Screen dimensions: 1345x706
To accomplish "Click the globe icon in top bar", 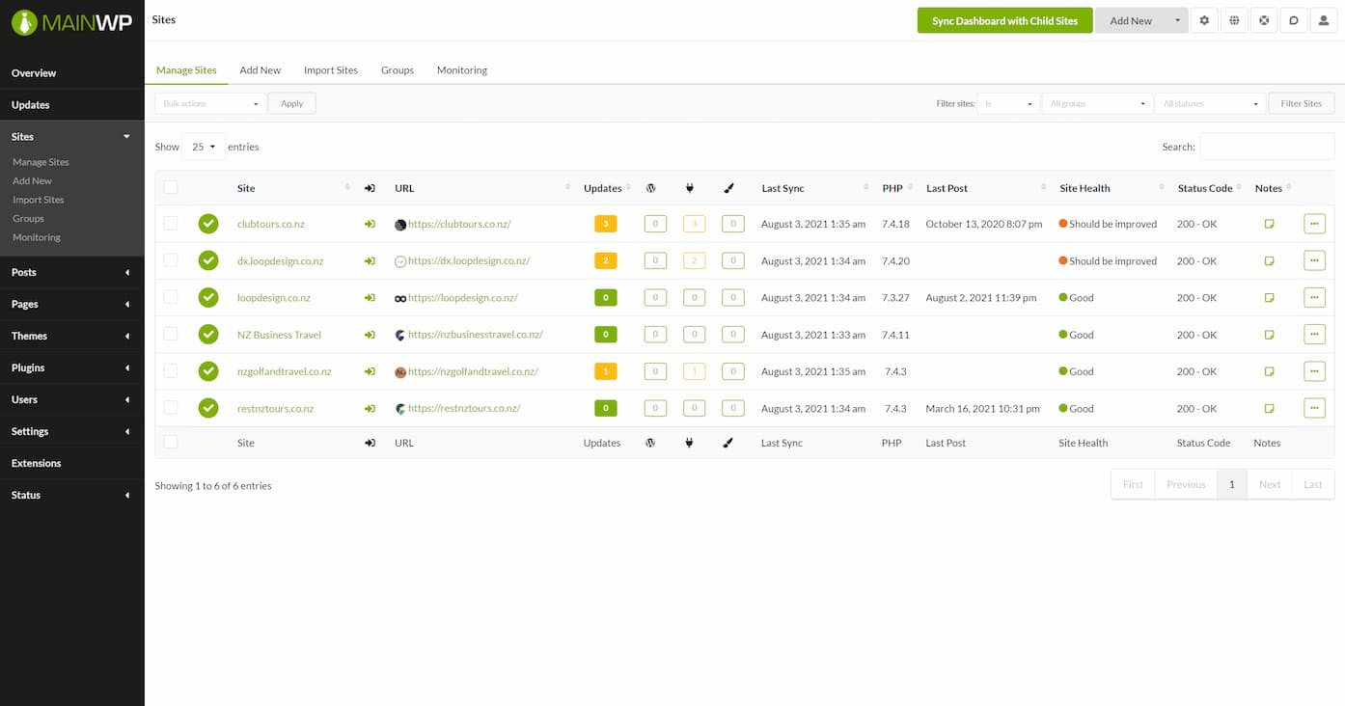I will pos(1234,20).
